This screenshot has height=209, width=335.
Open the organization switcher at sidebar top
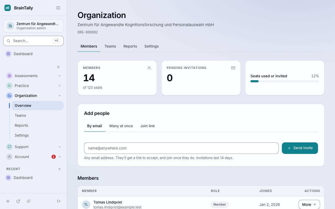(x=33, y=26)
